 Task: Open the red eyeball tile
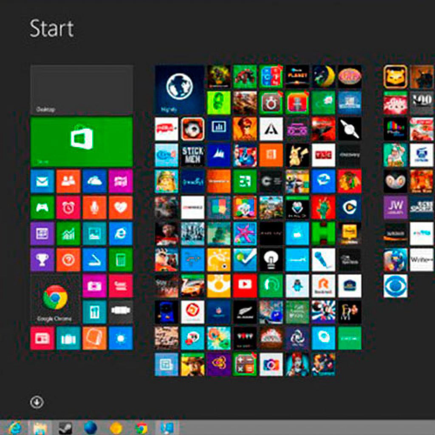[x=192, y=129]
